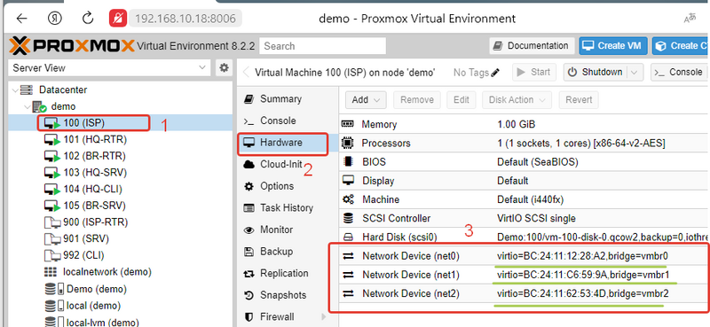
Task: Click the local storage icon
Action: [x=54, y=306]
